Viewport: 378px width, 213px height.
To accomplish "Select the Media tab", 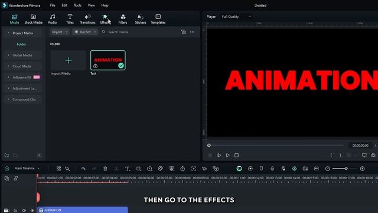I will (x=14, y=19).
